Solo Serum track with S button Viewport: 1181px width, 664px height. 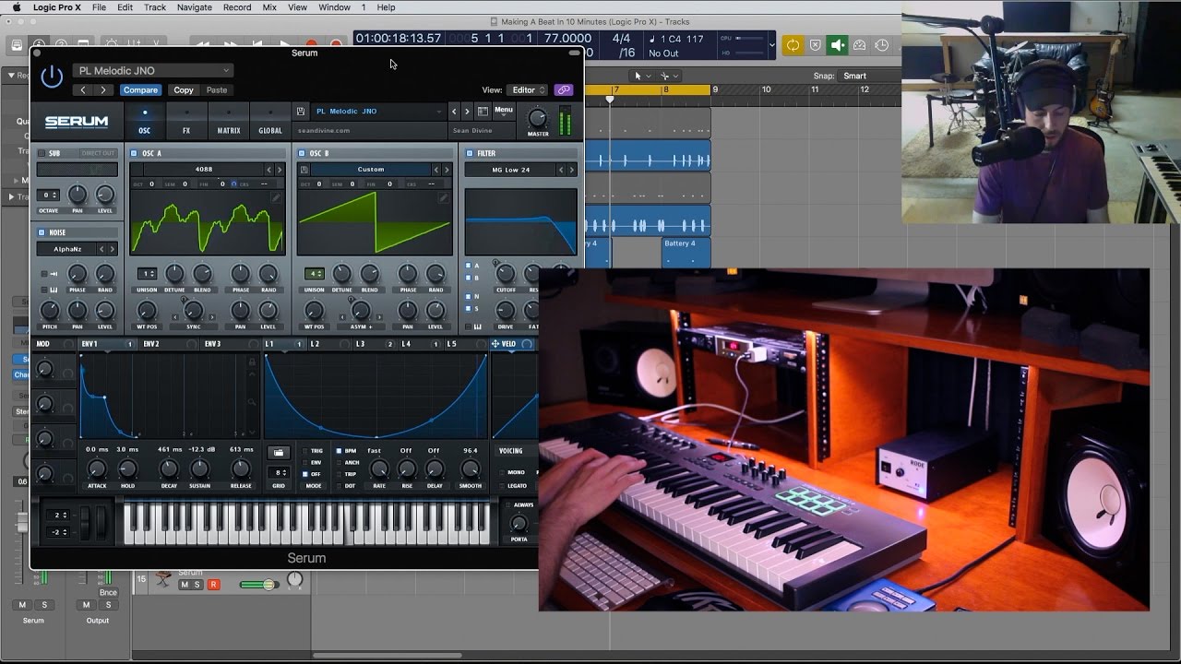[197, 585]
